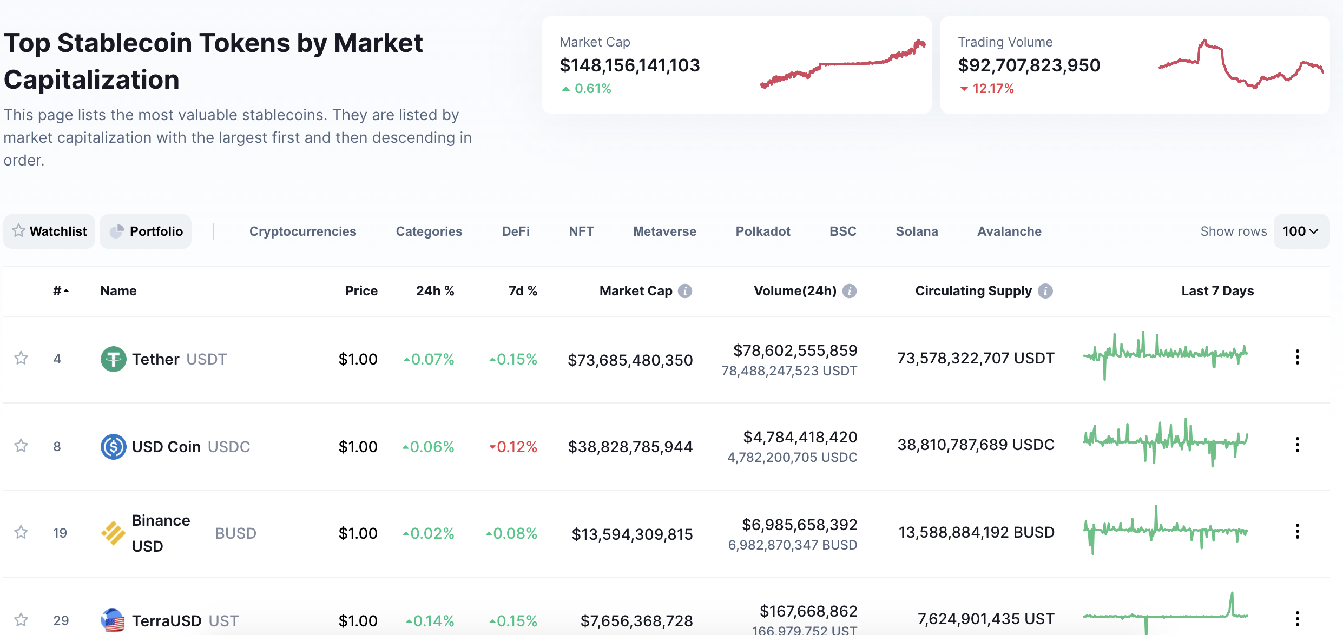This screenshot has width=1343, height=635.
Task: Open the USD Coin row options menu
Action: (x=1298, y=445)
